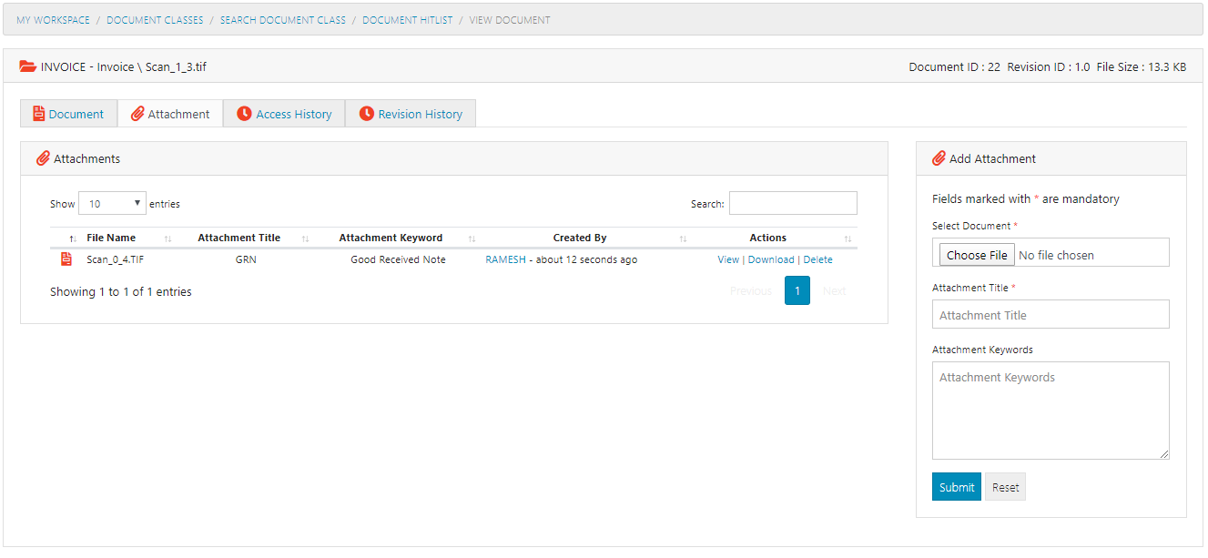
Task: Sort by Created By column arrows
Action: (683, 238)
